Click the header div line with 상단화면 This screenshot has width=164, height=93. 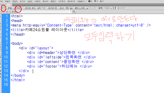pyautogui.click(x=58, y=52)
